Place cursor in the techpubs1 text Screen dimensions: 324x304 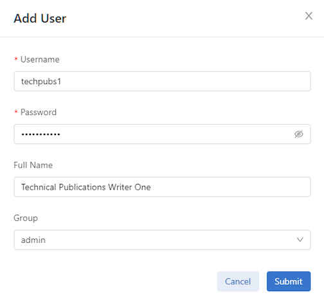pyautogui.click(x=41, y=82)
